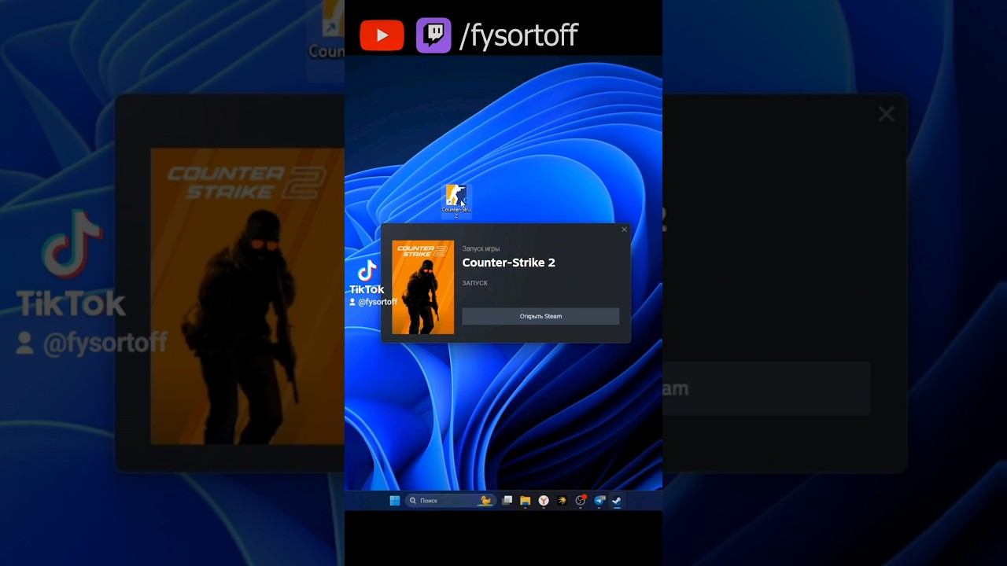Image resolution: width=1007 pixels, height=566 pixels.
Task: Click the red YouTube logo overlay
Action: pyautogui.click(x=382, y=35)
